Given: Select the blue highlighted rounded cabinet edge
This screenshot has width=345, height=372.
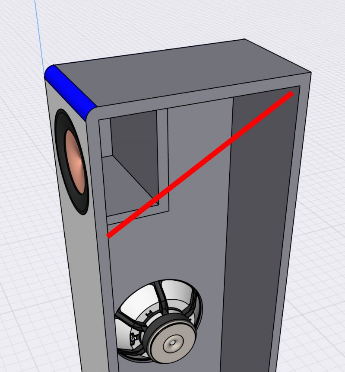Looking at the screenshot, I should tap(70, 93).
